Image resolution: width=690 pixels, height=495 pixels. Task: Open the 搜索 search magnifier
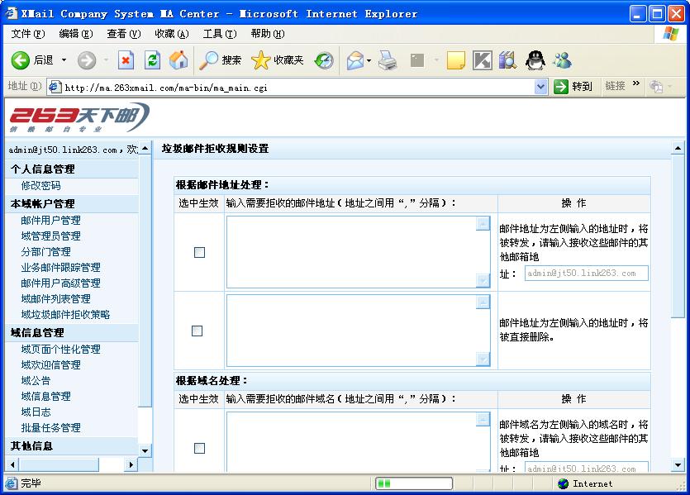[208, 60]
